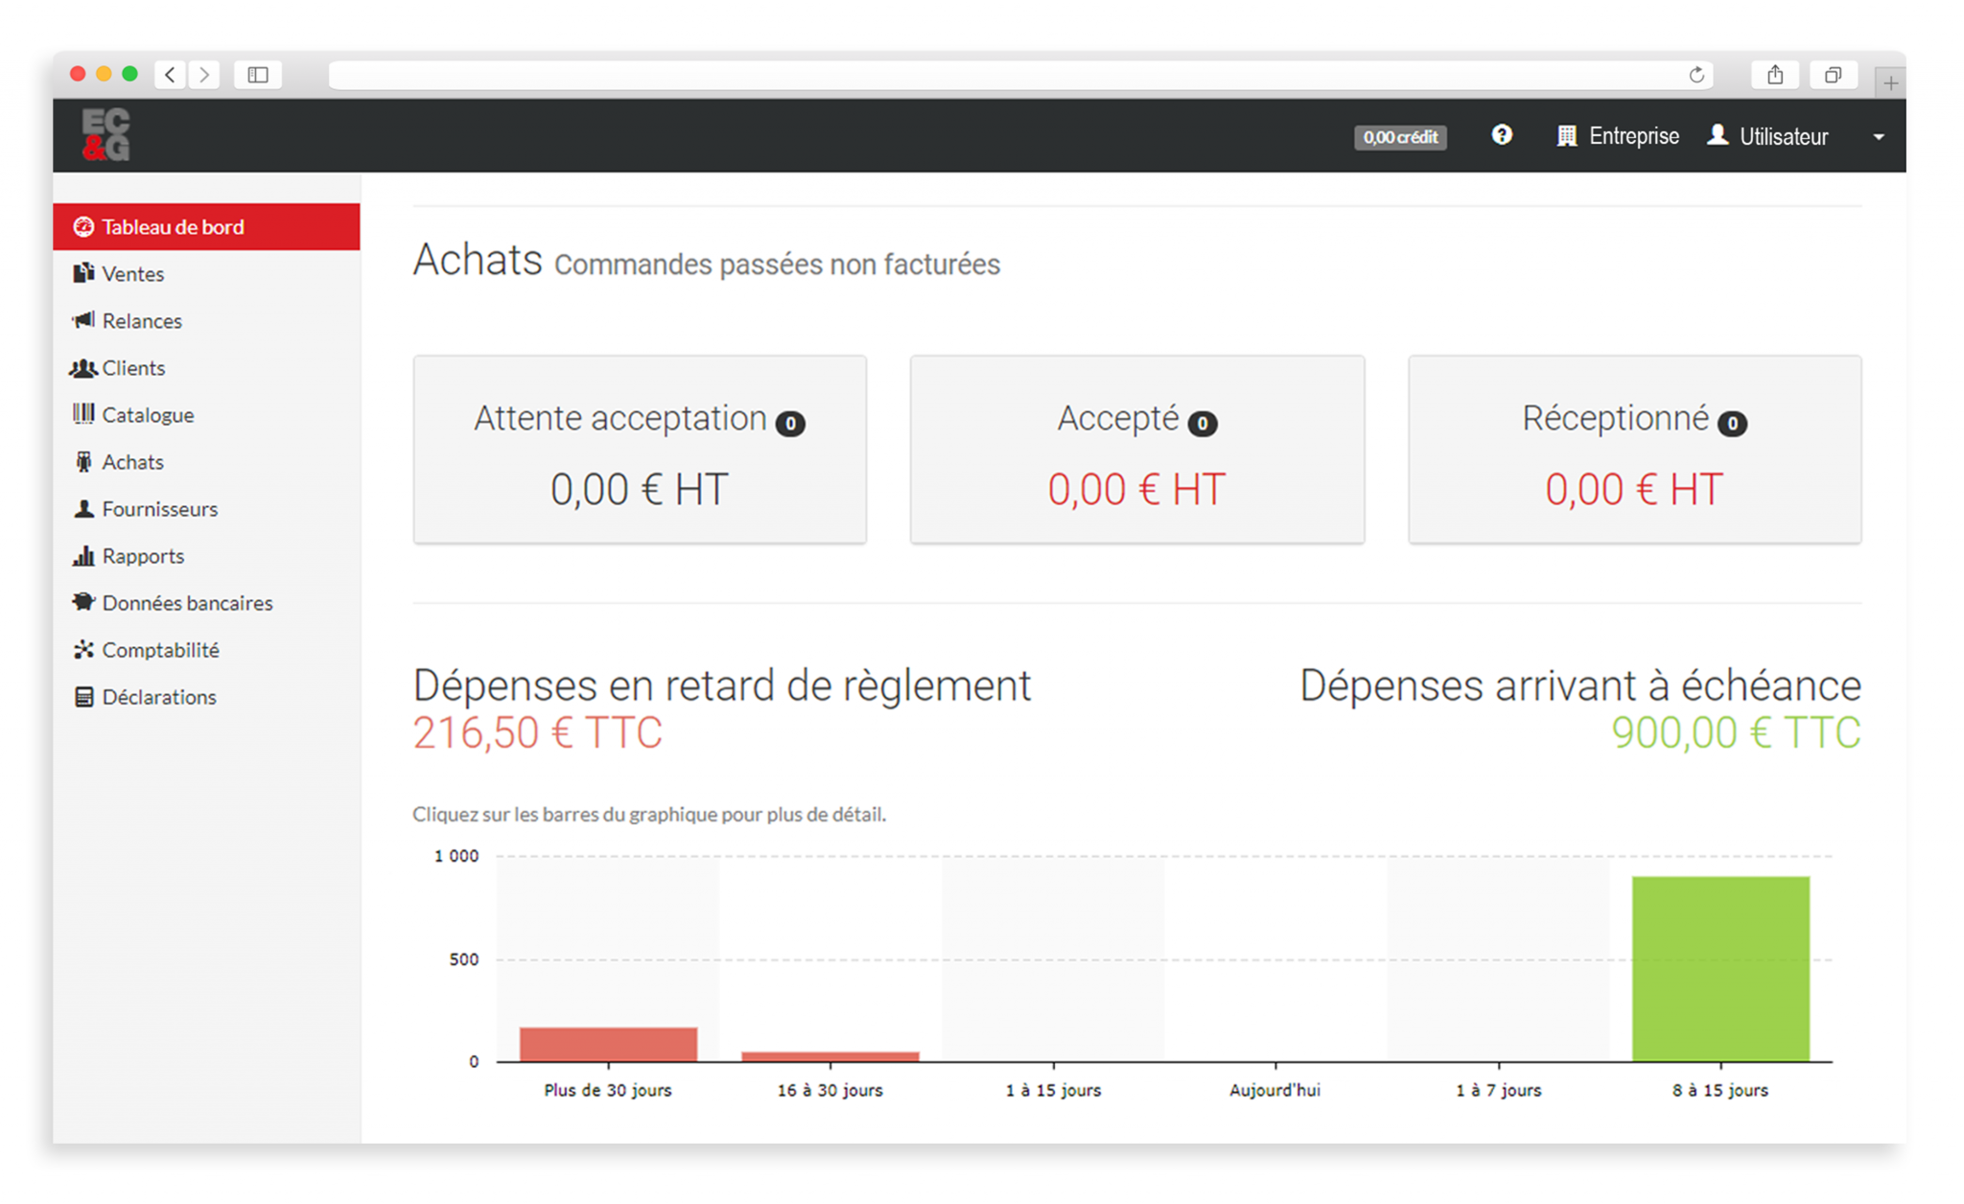Go forward with browser forward arrow

click(x=204, y=75)
